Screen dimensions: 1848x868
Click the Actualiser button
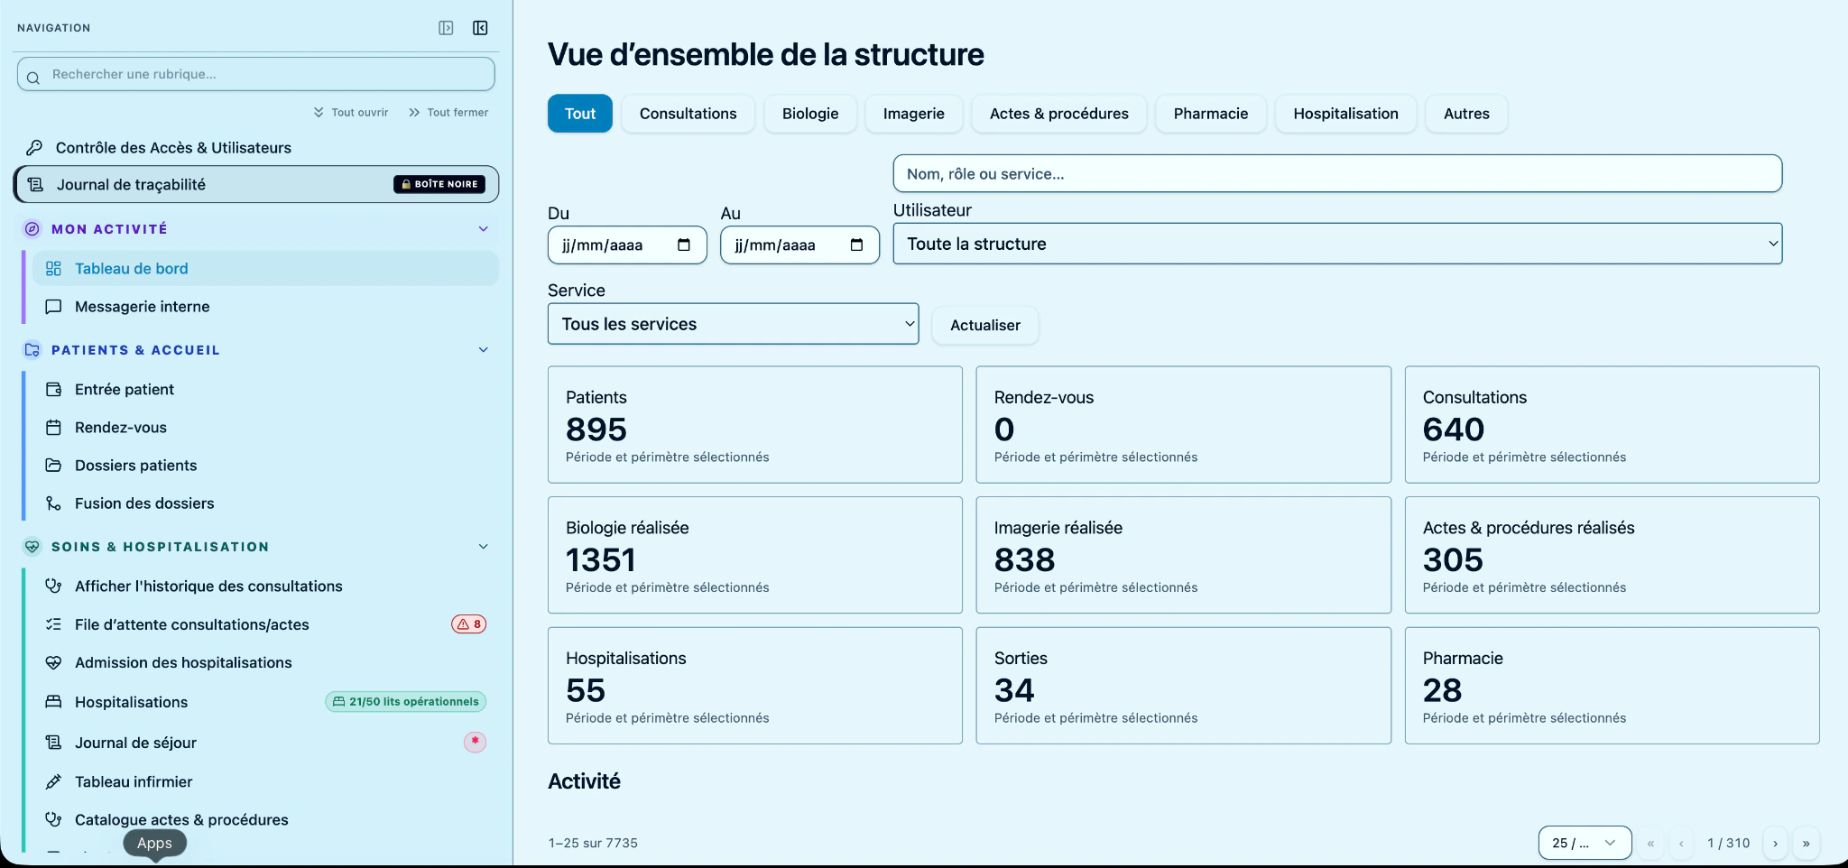click(985, 325)
